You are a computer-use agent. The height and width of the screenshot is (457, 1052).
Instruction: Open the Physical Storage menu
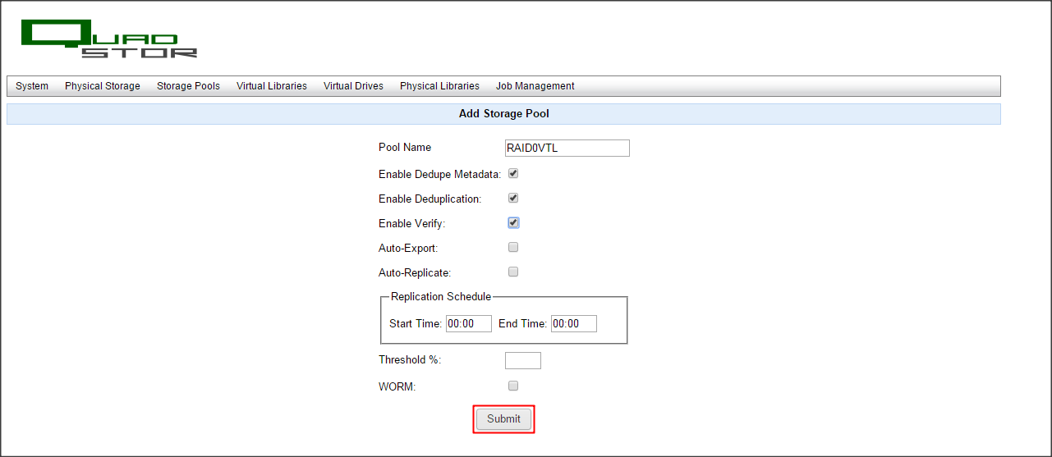pyautogui.click(x=103, y=86)
